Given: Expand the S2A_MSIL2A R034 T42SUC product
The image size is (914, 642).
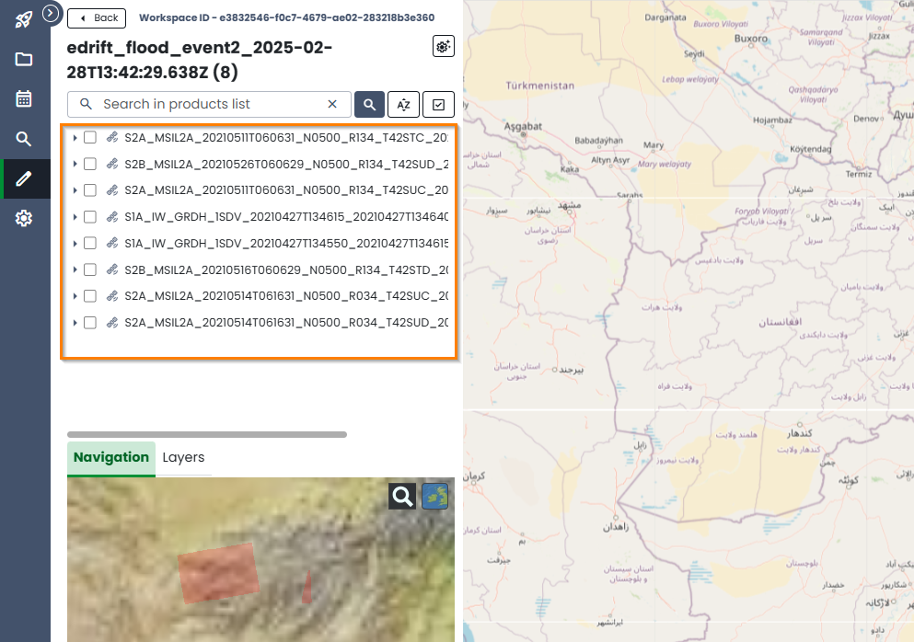Looking at the screenshot, I should [75, 296].
